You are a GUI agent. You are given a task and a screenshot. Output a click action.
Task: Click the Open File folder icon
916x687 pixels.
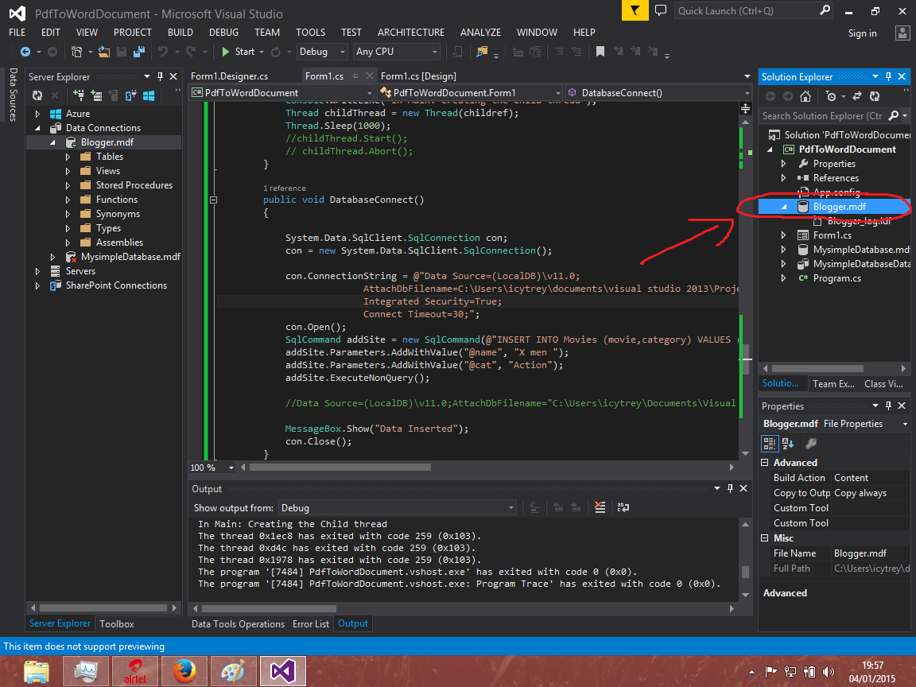pyautogui.click(x=104, y=52)
